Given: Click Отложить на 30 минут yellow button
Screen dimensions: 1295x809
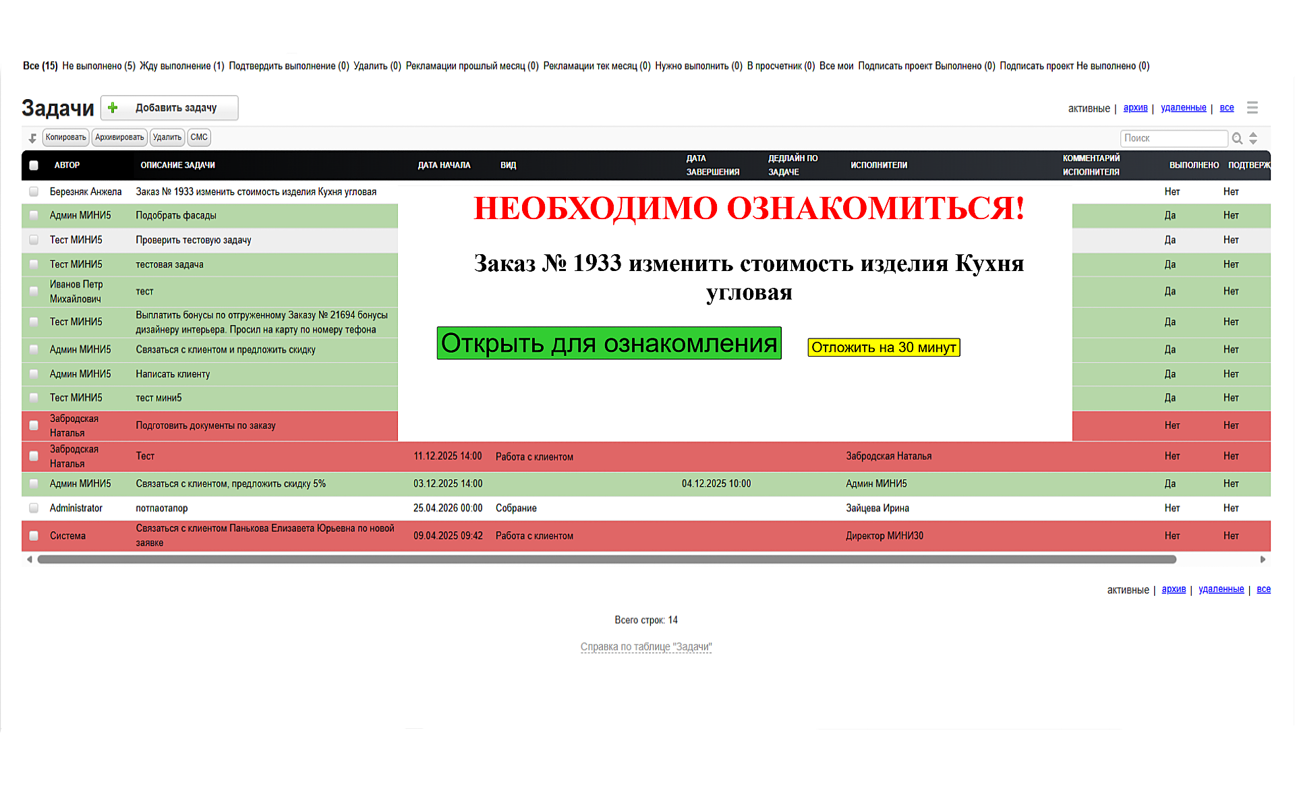Looking at the screenshot, I should click(884, 347).
